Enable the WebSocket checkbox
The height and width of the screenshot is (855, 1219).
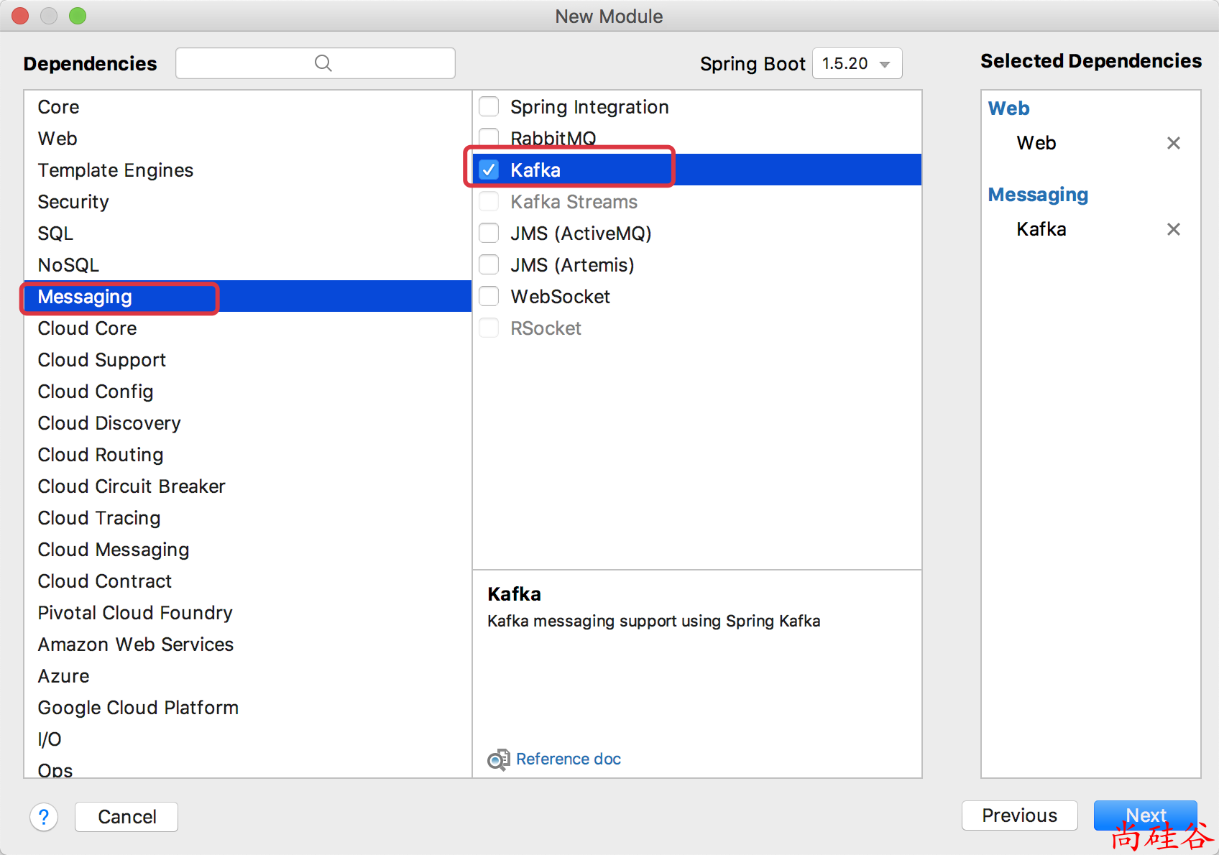click(489, 297)
